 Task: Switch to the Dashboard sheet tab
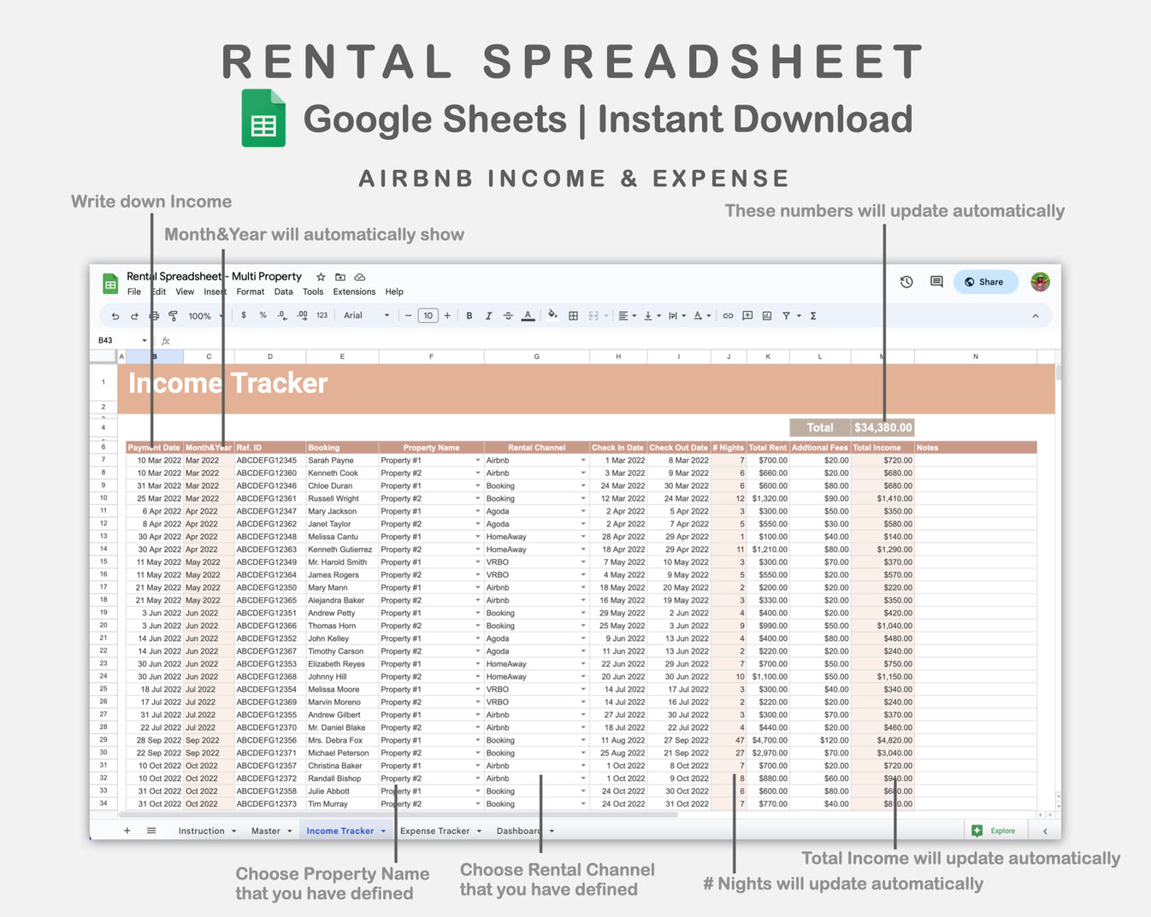tap(518, 830)
